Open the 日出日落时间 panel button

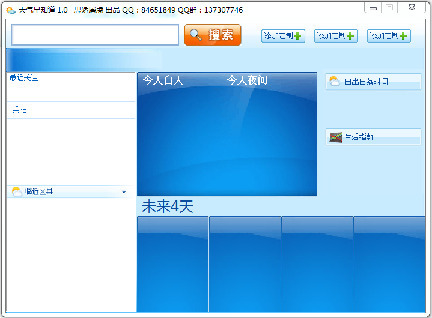point(373,82)
